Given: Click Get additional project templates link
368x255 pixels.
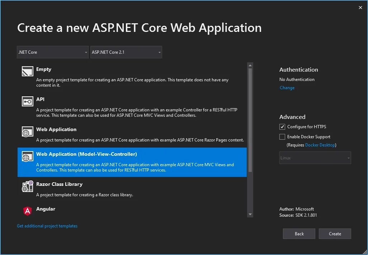Looking at the screenshot, I should tap(47, 226).
